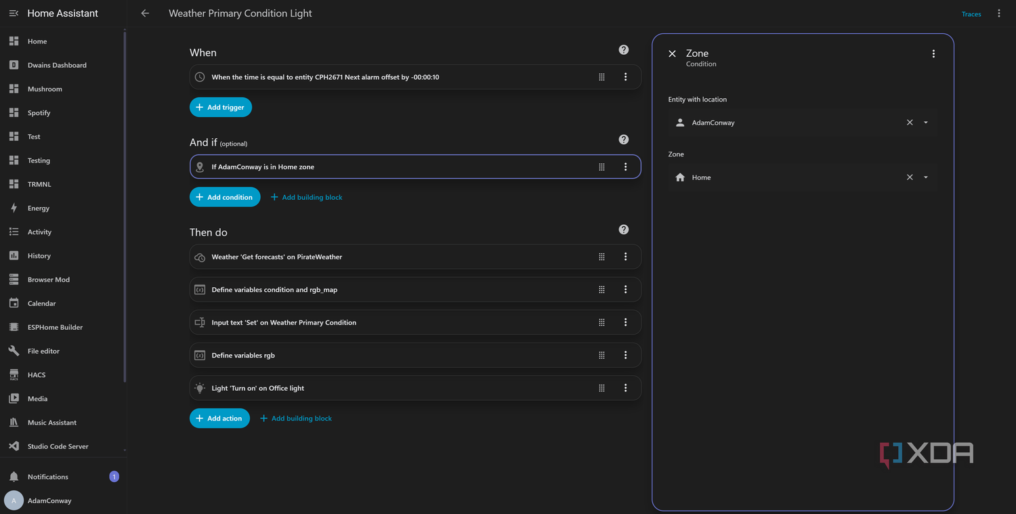Image resolution: width=1016 pixels, height=514 pixels.
Task: Open the File editor sidebar item
Action: click(x=62, y=351)
